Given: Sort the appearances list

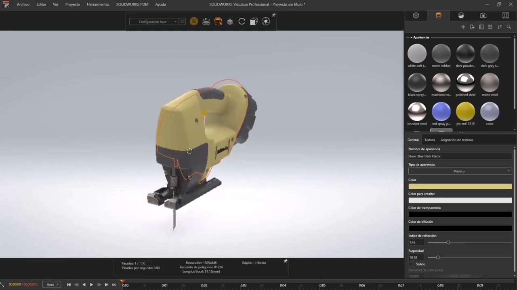Looking at the screenshot, I should pyautogui.click(x=500, y=27).
